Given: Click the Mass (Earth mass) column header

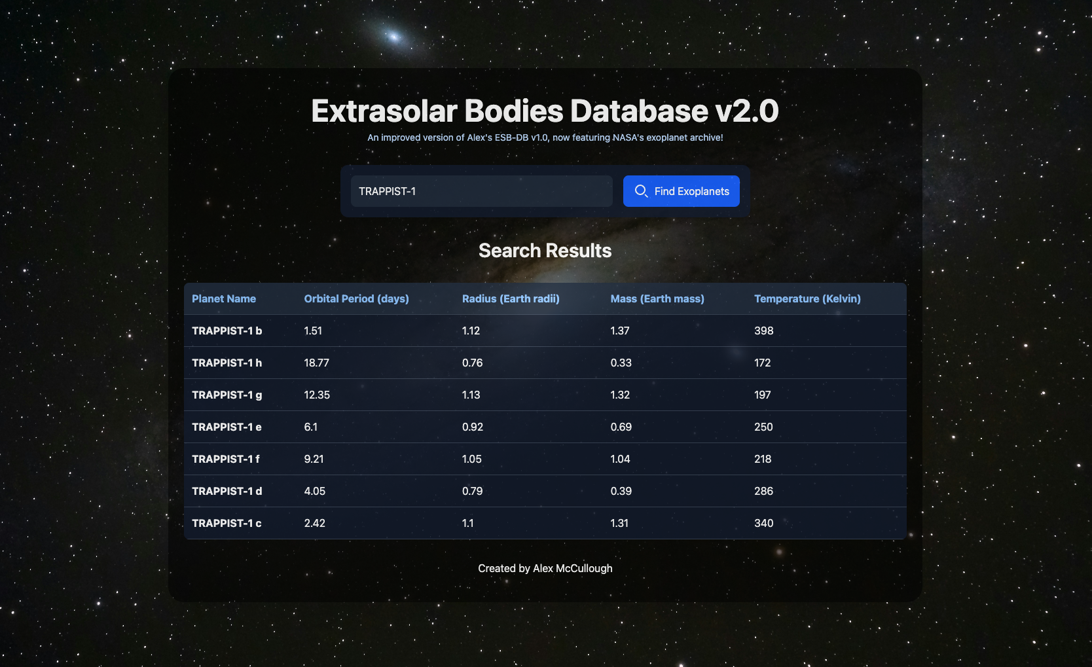Looking at the screenshot, I should click(x=657, y=298).
